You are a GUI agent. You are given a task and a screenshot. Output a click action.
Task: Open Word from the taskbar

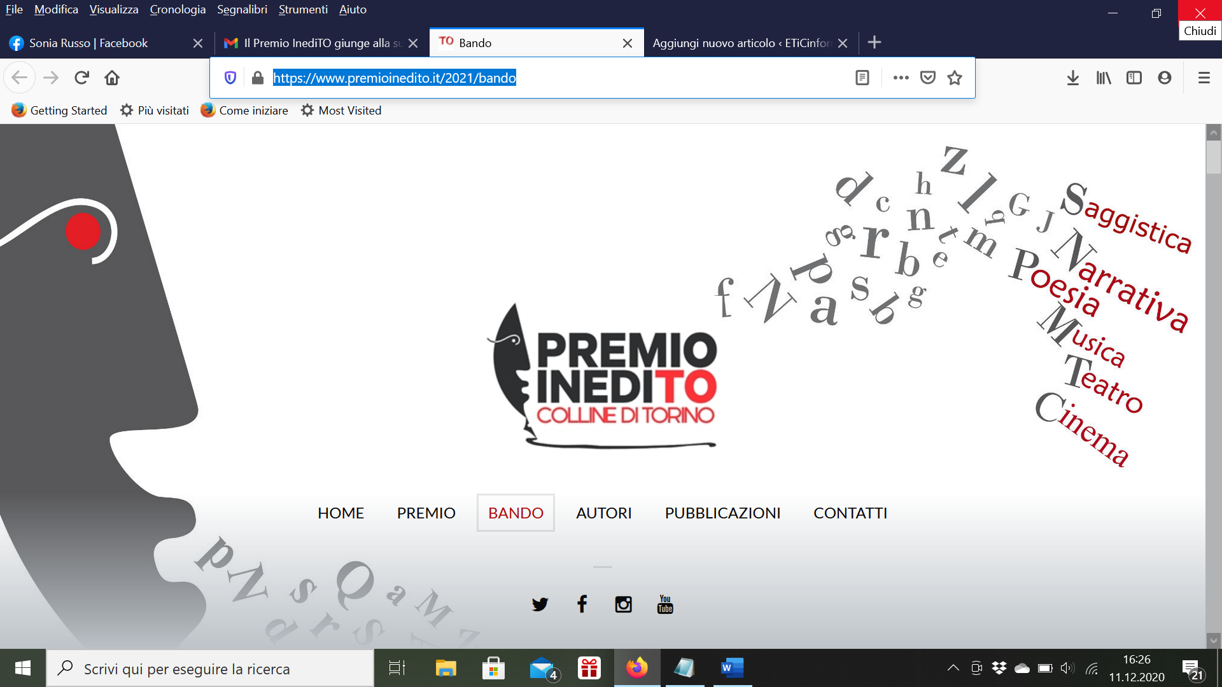tap(732, 668)
